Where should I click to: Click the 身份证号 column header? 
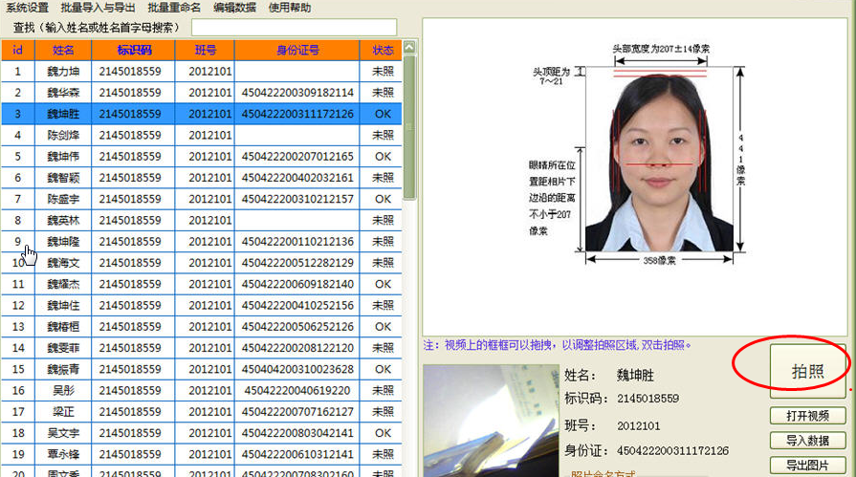tap(297, 50)
